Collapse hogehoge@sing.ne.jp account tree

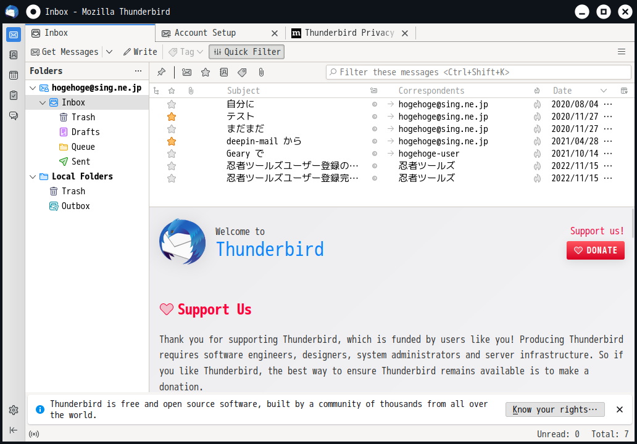tap(33, 88)
